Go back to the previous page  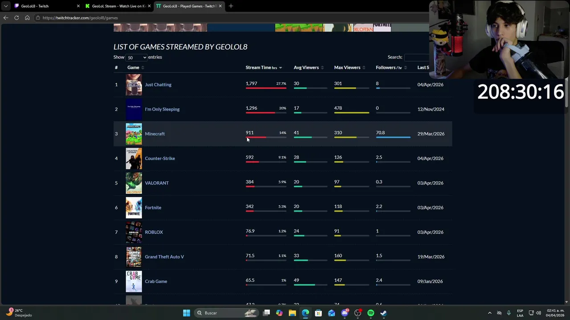pos(6,18)
